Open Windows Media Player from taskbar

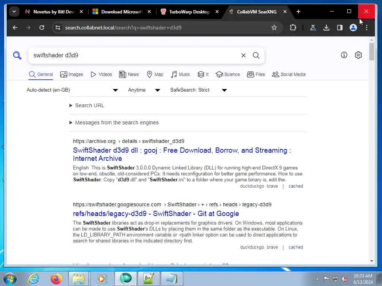[x=101, y=279]
